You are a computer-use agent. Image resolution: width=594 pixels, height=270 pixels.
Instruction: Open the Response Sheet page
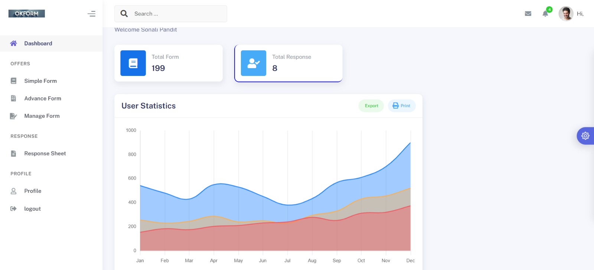pos(45,153)
